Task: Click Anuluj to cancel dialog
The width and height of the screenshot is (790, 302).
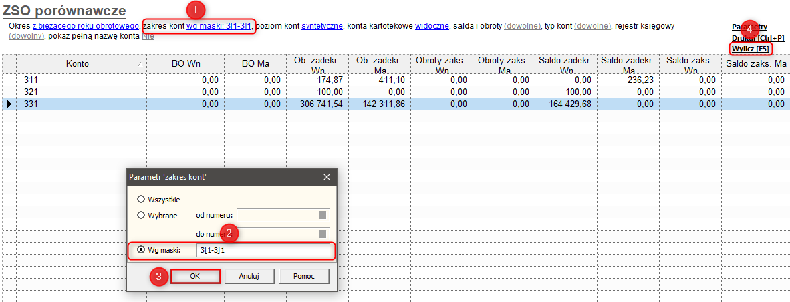Action: click(x=250, y=277)
